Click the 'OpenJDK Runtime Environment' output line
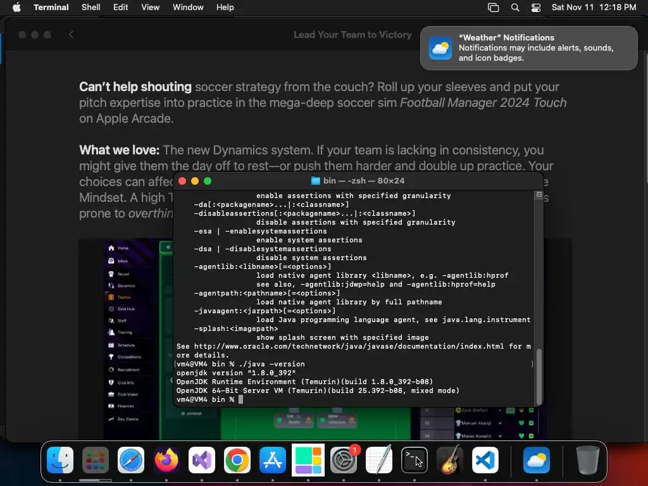 tap(304, 382)
